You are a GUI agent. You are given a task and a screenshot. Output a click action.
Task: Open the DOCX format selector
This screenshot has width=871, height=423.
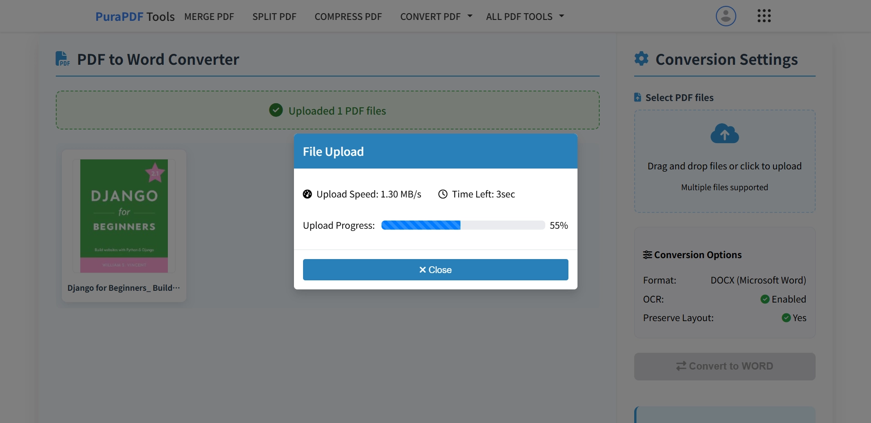(x=758, y=280)
